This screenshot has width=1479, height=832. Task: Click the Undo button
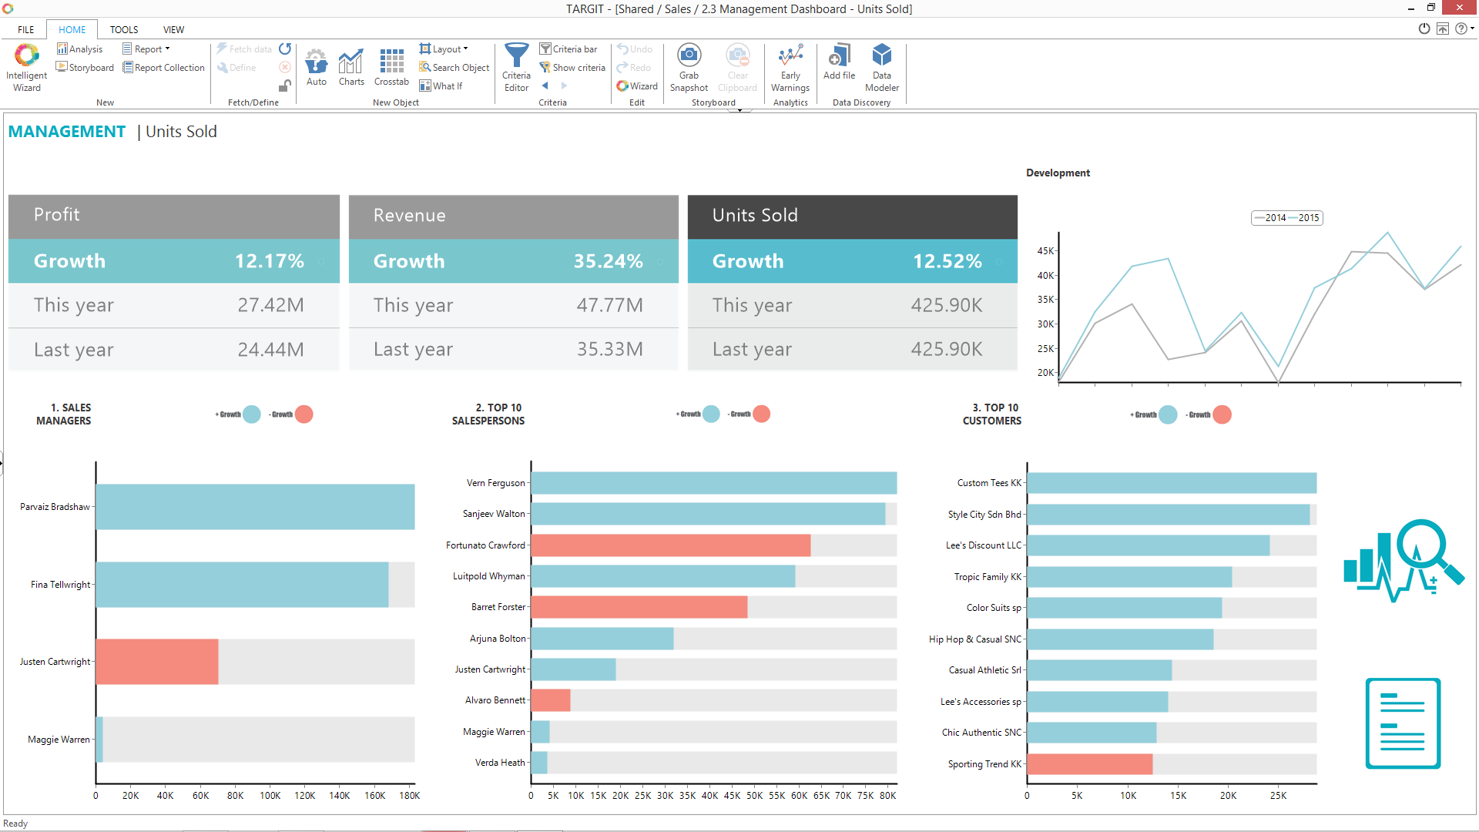click(636, 49)
